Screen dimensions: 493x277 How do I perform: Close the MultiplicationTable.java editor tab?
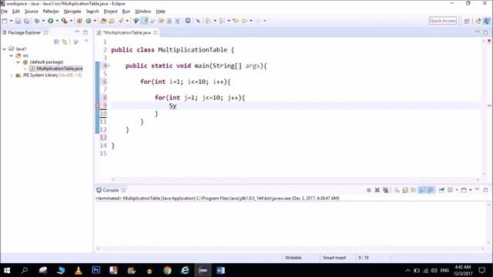(x=156, y=32)
